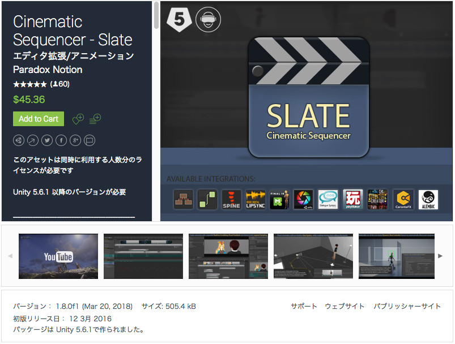This screenshot has width=455, height=344.
Task: Open エディタ拡張/アニメーション category link
Action: [74, 55]
